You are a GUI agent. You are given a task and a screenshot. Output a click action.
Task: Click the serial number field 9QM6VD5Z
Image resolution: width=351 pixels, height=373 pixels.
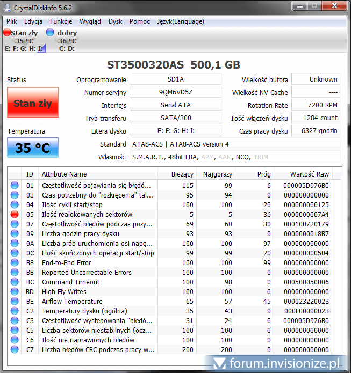coord(176,92)
